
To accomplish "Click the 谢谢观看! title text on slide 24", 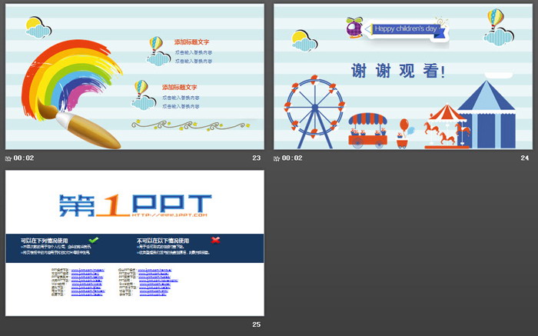I will (398, 72).
